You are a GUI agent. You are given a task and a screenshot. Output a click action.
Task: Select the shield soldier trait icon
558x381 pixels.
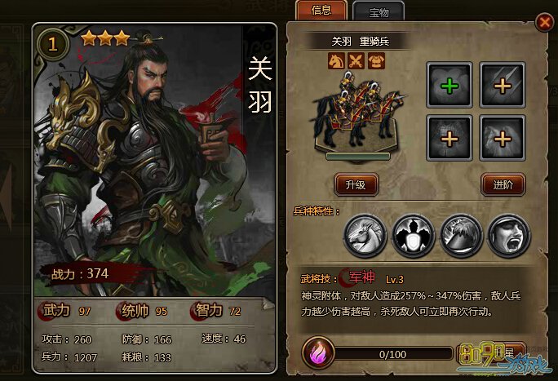[x=413, y=236]
